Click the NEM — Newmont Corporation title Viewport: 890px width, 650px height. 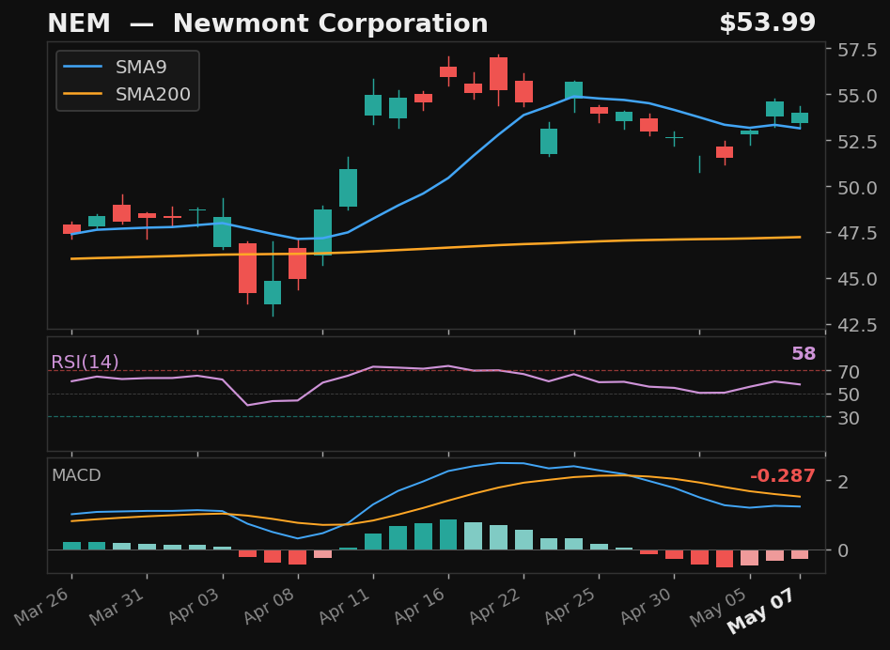pyautogui.click(x=267, y=23)
